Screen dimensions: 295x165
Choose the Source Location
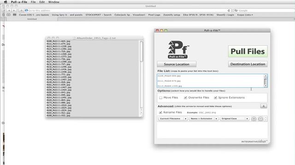177,64
